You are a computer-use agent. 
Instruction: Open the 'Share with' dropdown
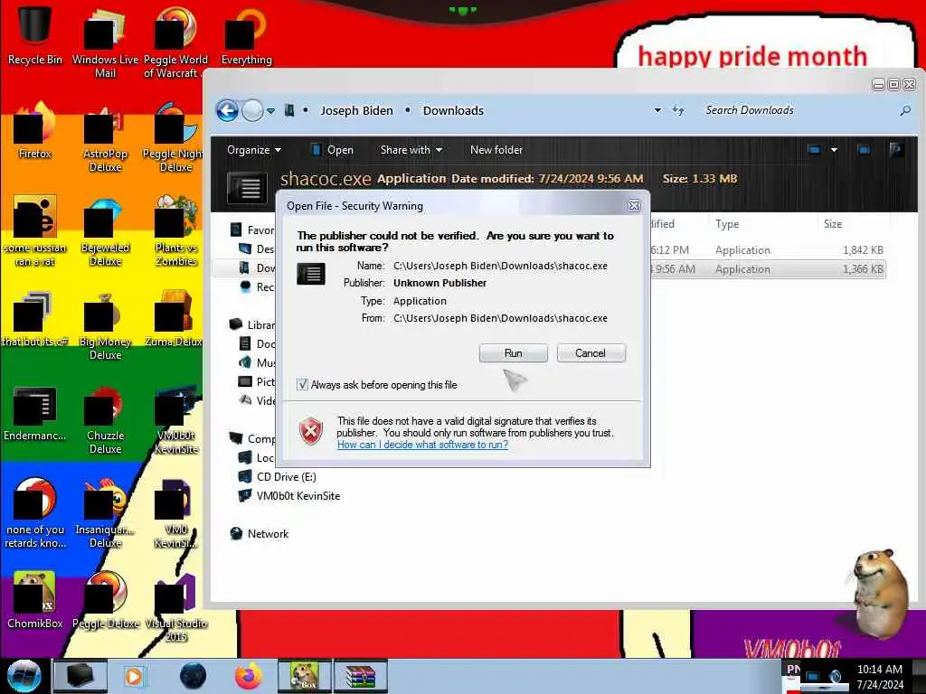(411, 150)
